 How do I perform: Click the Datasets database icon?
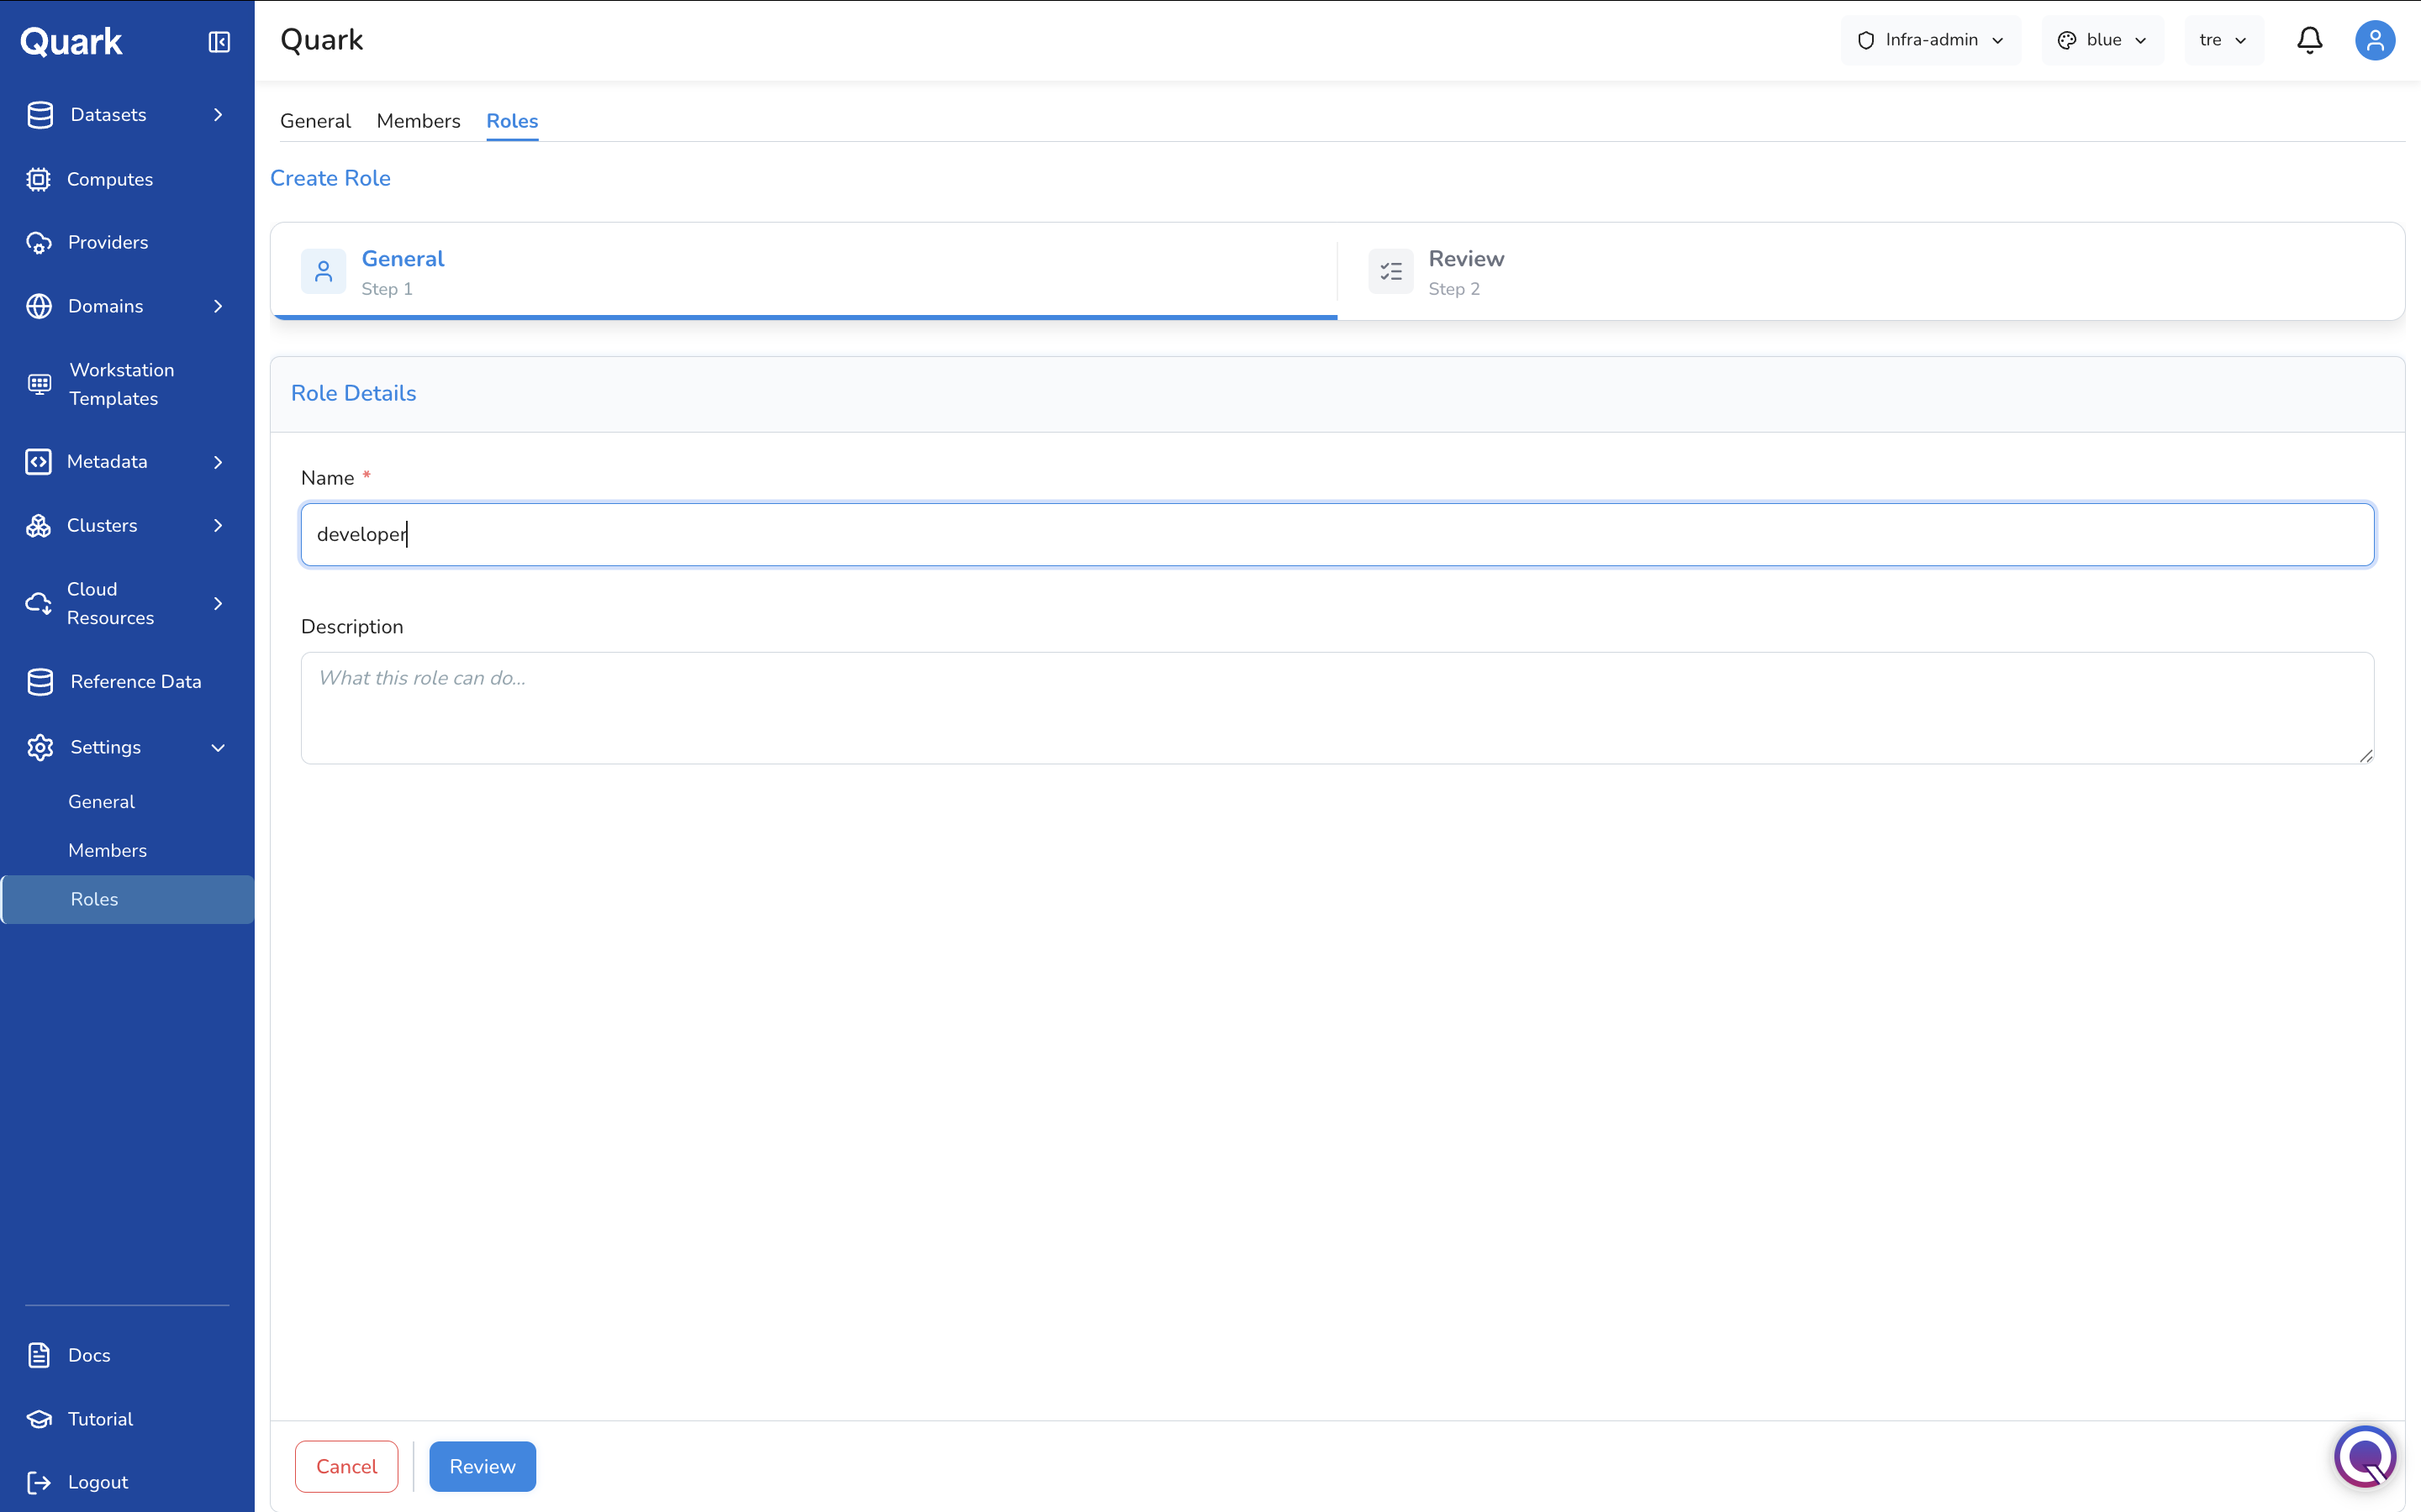(x=40, y=115)
